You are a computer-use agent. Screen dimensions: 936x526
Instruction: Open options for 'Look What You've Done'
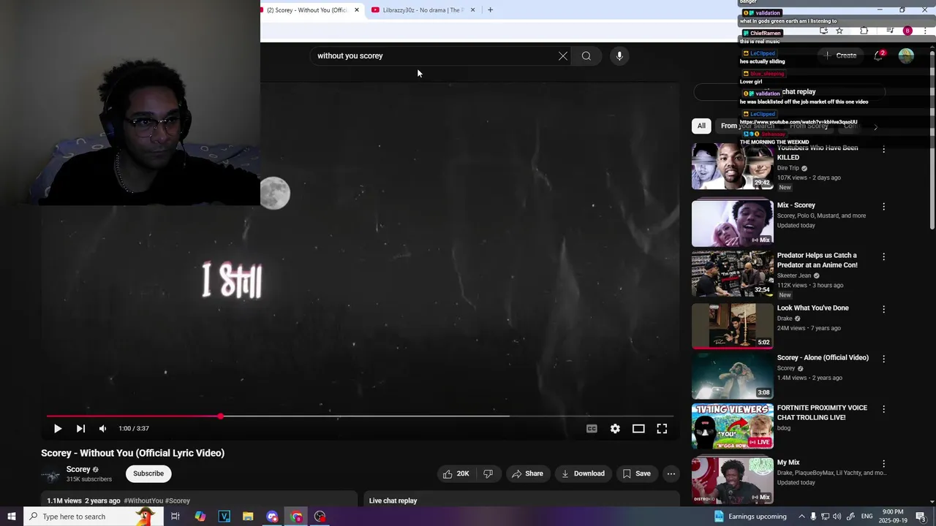click(883, 309)
